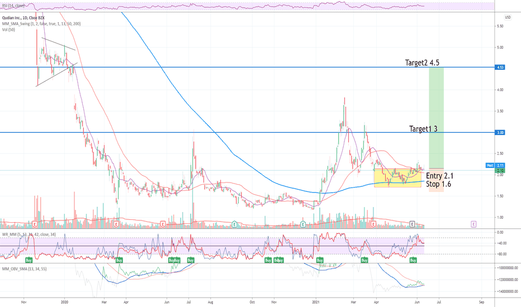Click the -80.00 value on WR_MM scale
The image size is (521, 307).
coord(502,254)
